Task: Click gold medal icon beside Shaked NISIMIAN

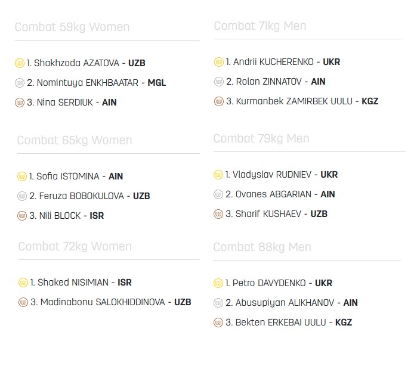Action: [23, 283]
